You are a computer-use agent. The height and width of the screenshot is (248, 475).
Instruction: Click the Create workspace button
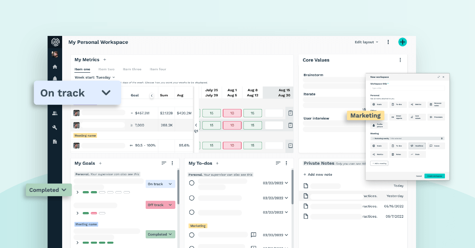point(434,176)
